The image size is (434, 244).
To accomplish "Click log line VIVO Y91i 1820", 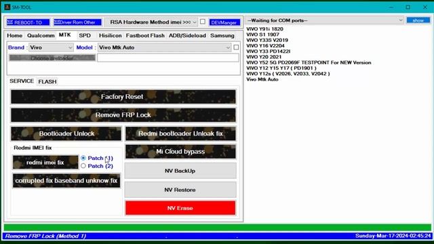I will click(264, 29).
